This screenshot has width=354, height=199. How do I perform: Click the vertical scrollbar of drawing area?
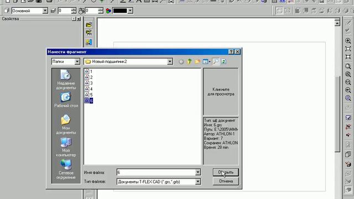[337, 115]
